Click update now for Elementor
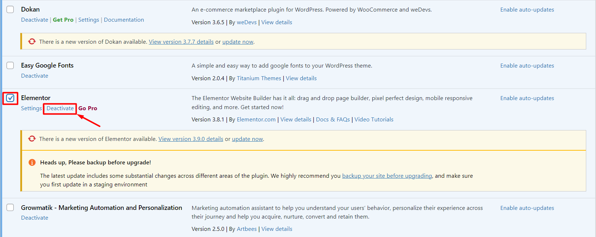The width and height of the screenshot is (596, 237). pyautogui.click(x=247, y=139)
